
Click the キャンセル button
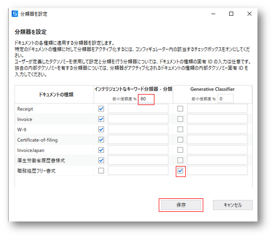pyautogui.click(x=233, y=205)
